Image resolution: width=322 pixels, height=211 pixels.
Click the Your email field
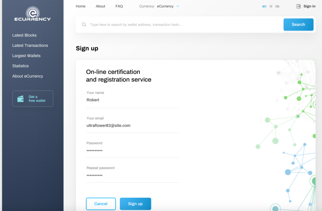point(133,126)
